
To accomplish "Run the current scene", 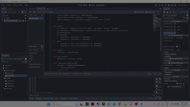I will click(x=169, y=5).
